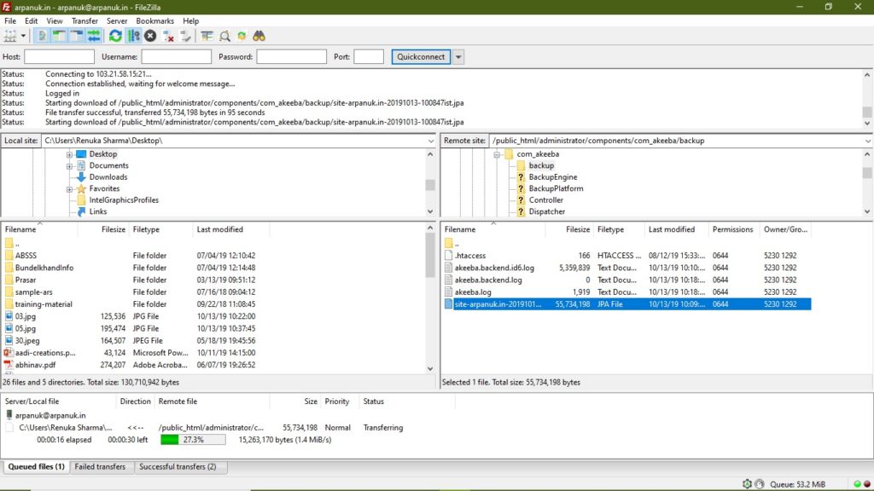Open the Site Manager
This screenshot has width=874, height=491.
pos(10,36)
